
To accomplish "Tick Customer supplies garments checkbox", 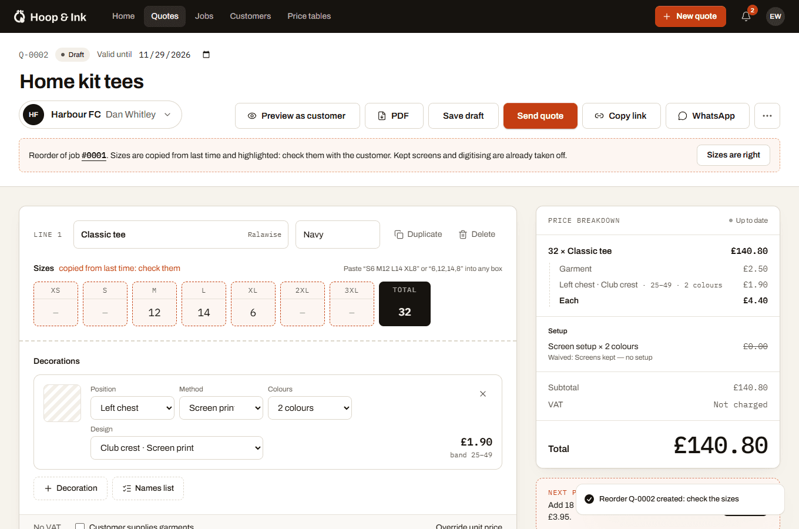I will pyautogui.click(x=80, y=527).
